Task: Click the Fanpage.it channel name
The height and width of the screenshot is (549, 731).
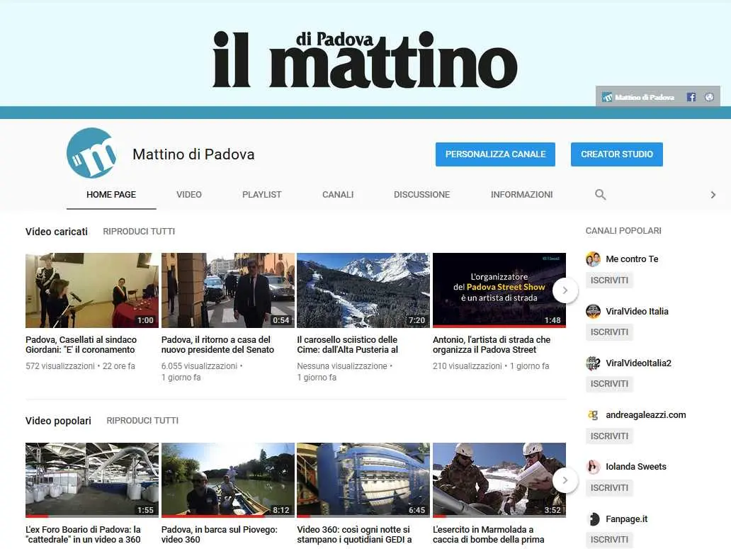Action: click(x=627, y=519)
